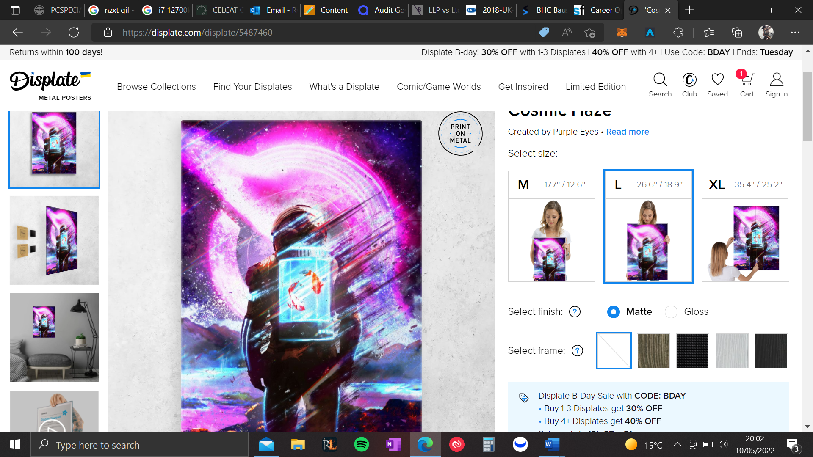Click the Sign In account icon

coord(777,84)
